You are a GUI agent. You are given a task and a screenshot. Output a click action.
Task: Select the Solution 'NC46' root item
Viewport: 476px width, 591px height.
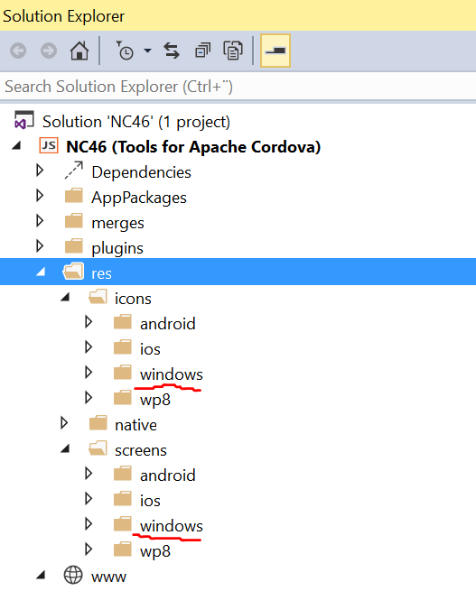(136, 122)
